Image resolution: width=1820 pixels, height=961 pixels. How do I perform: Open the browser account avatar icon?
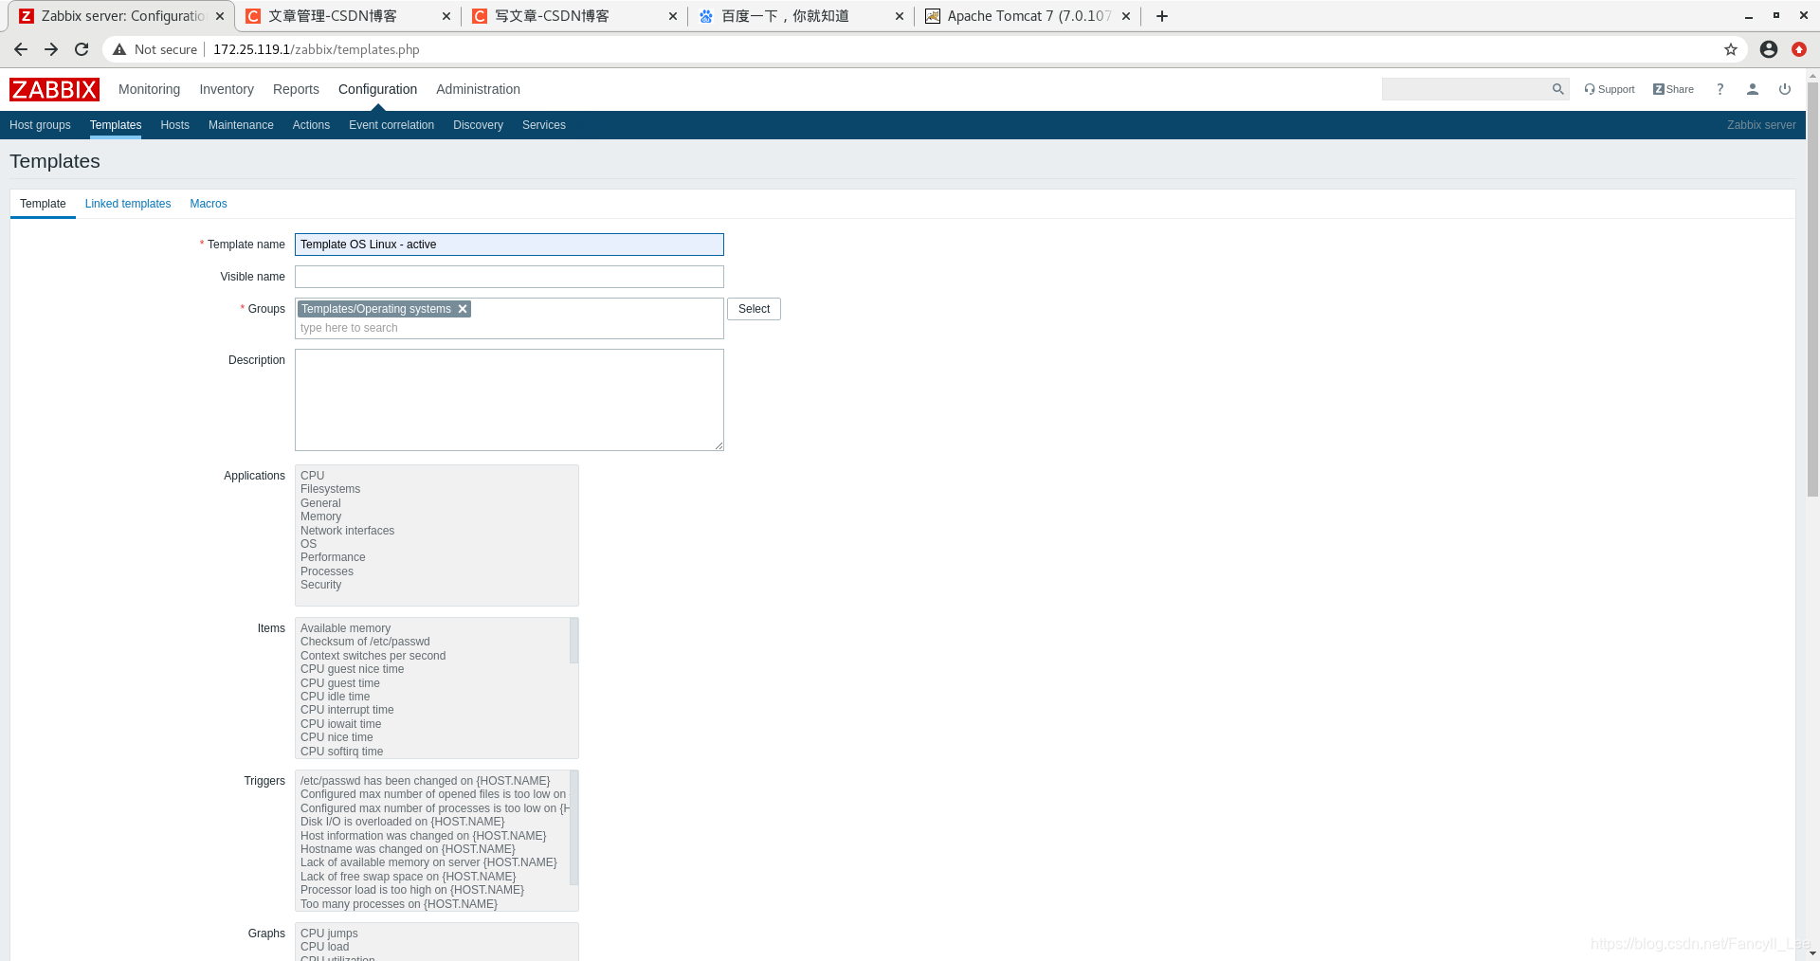pos(1769,49)
